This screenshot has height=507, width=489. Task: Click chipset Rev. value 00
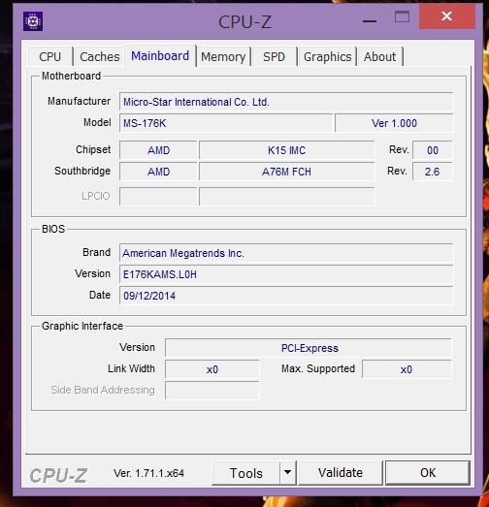433,150
